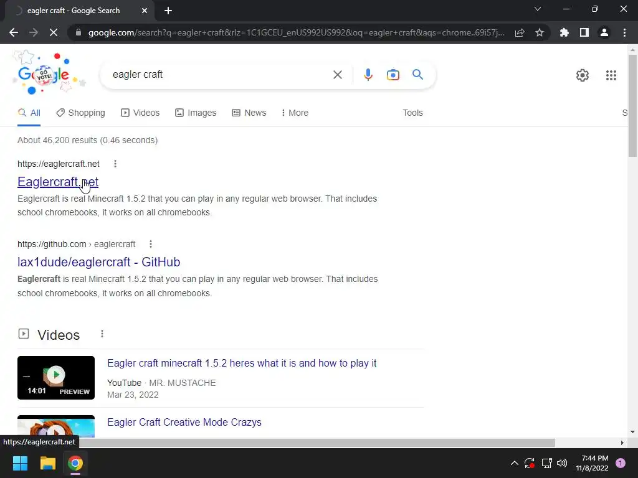Play the 14:01 video thumbnail preview
The height and width of the screenshot is (478, 638).
click(x=56, y=378)
